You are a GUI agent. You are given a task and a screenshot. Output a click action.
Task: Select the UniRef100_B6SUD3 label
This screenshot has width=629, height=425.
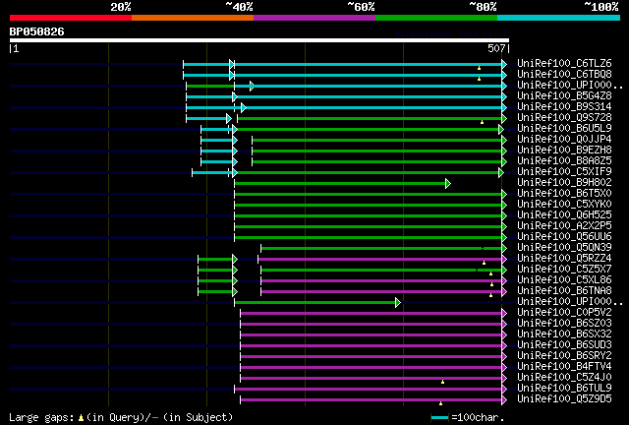[x=564, y=345]
